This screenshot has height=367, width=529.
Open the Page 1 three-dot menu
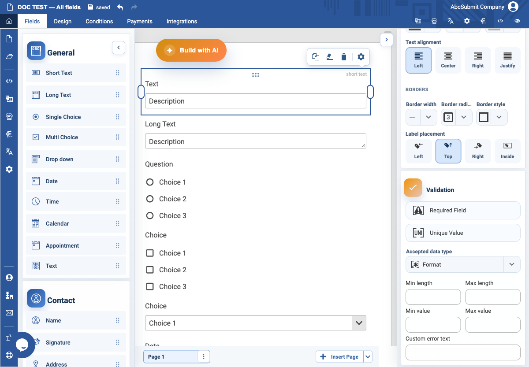pos(204,356)
